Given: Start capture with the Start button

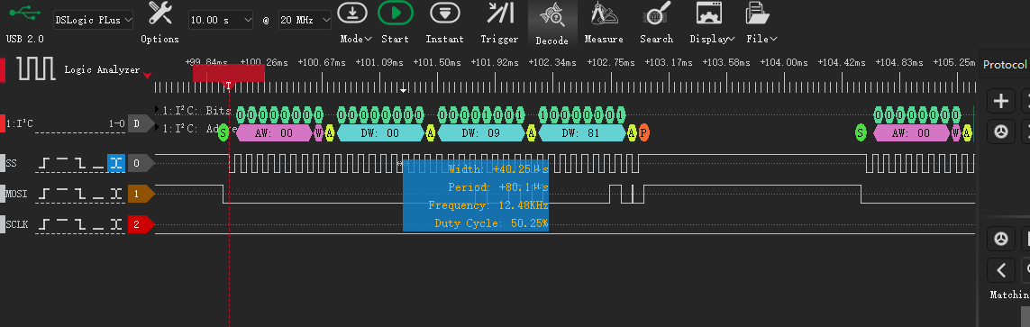Looking at the screenshot, I should click(x=395, y=23).
